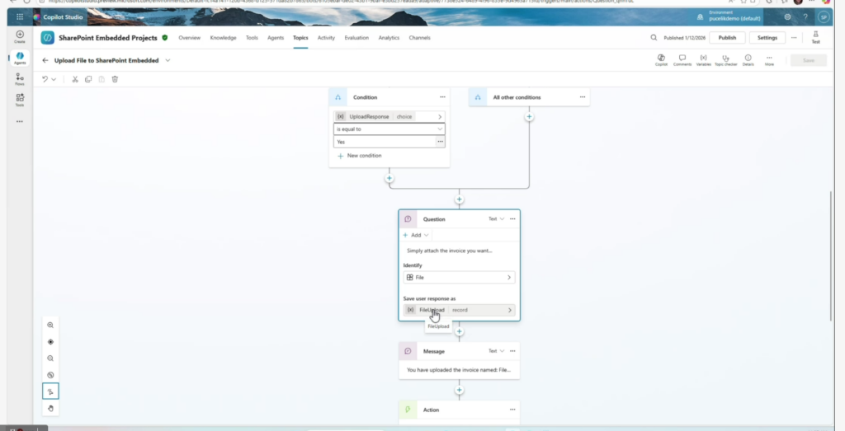Click the Comments icon in toolbar

pyautogui.click(x=682, y=59)
